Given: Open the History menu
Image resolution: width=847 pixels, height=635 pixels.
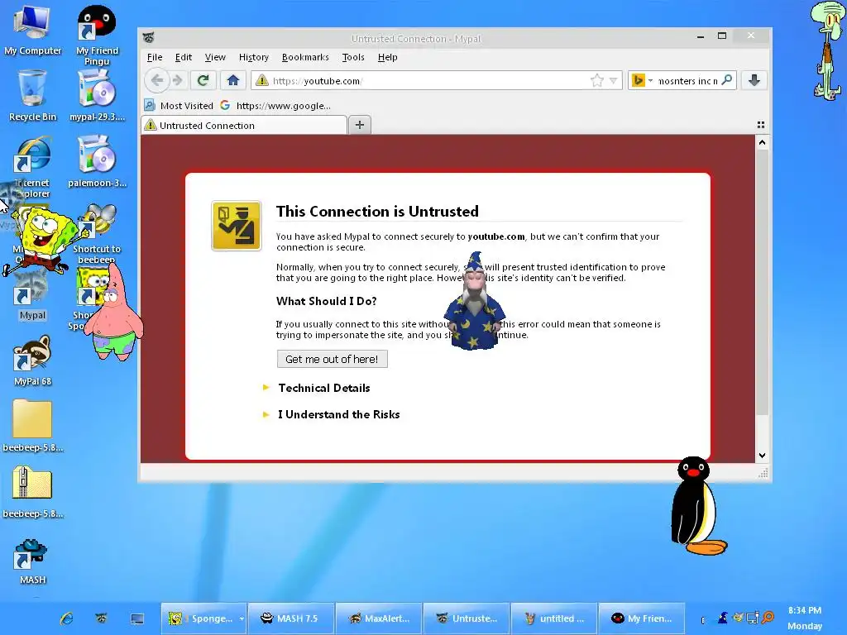Looking at the screenshot, I should click(253, 57).
